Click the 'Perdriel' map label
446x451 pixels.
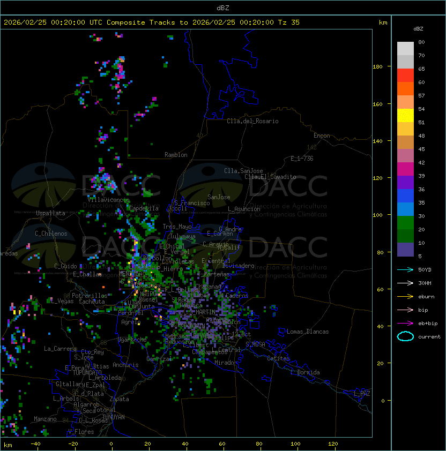(x=131, y=313)
